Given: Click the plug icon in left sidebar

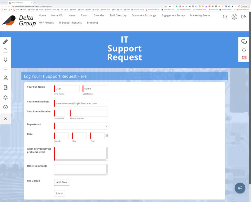Looking at the screenshot, I should click(x=5, y=60).
